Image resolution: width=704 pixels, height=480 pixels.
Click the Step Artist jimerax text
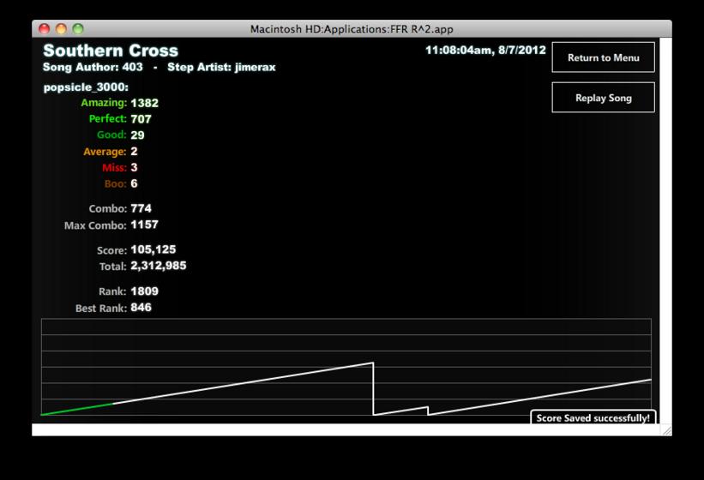pos(221,68)
